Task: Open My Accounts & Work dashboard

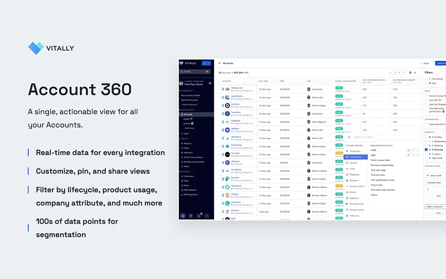Action: (x=191, y=95)
